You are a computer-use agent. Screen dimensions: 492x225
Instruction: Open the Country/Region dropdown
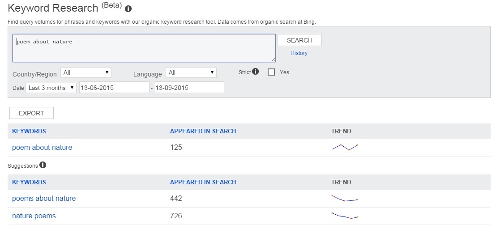pos(87,72)
